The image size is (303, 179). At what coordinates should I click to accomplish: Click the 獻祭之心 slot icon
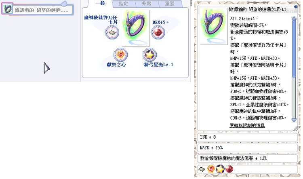[120, 55]
